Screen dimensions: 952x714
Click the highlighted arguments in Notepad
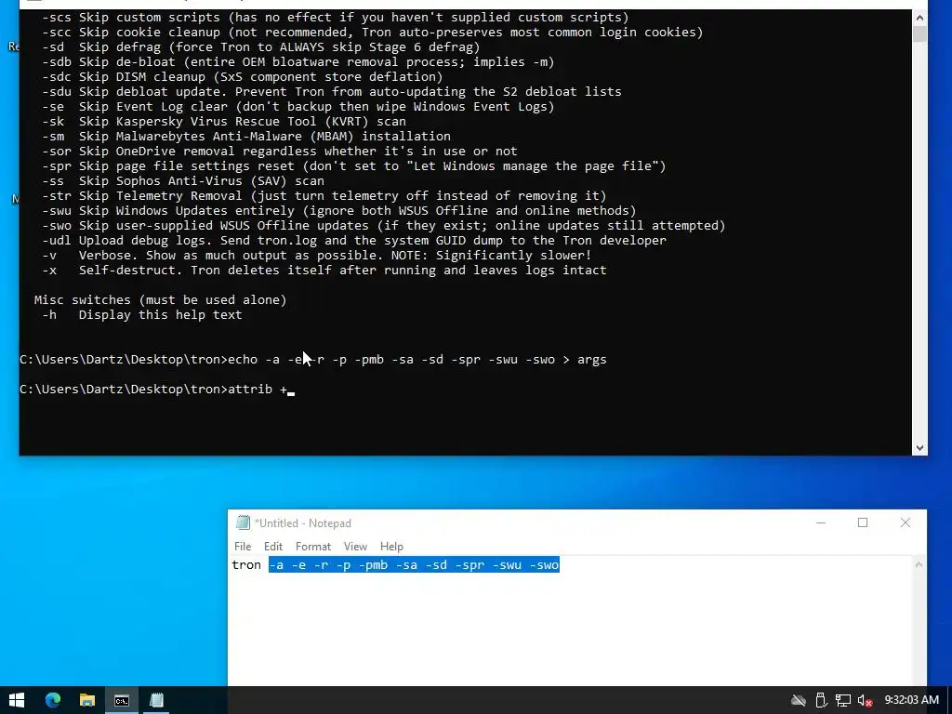(414, 565)
